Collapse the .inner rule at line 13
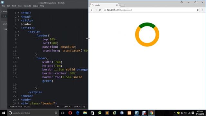 coord(18,58)
